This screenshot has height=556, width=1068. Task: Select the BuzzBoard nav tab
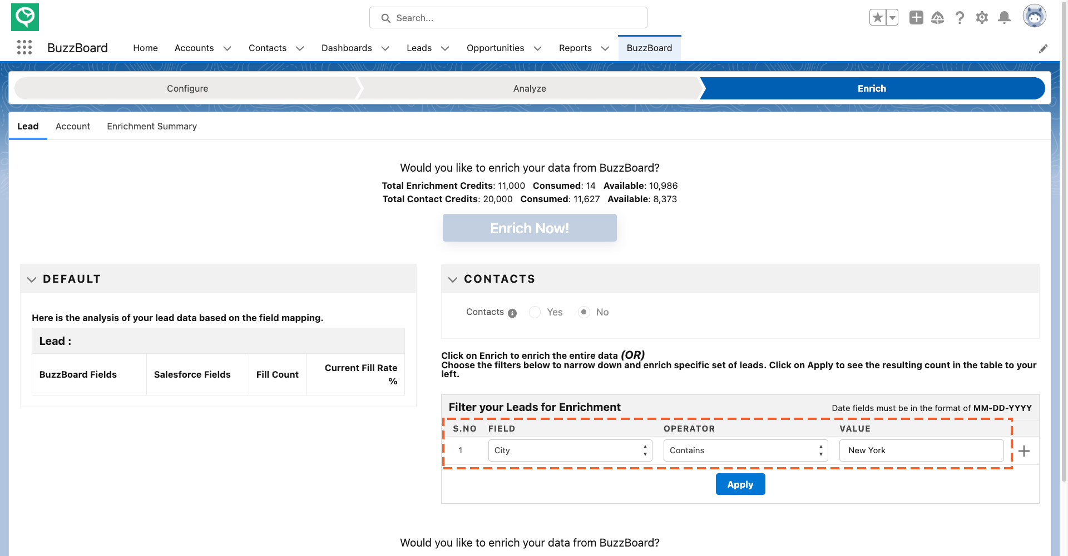point(649,48)
